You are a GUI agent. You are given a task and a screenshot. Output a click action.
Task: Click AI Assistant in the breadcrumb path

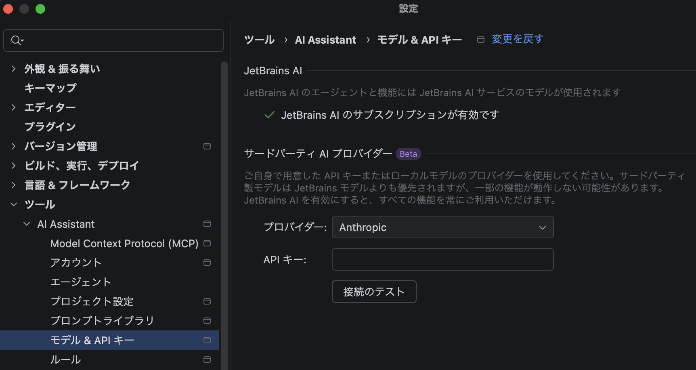point(325,40)
